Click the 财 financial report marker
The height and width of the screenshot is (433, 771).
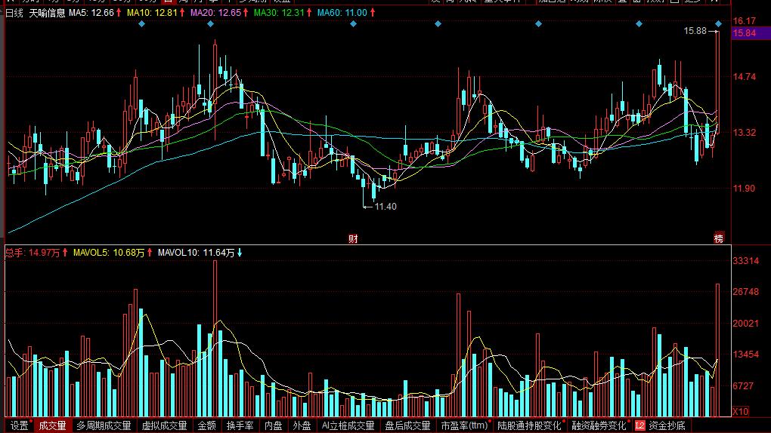(353, 238)
